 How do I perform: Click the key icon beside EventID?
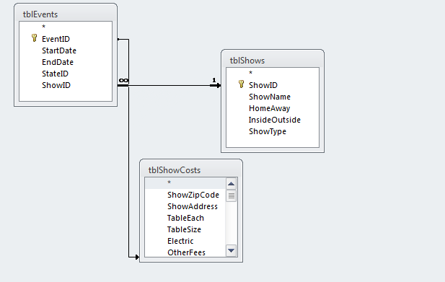tap(35, 38)
